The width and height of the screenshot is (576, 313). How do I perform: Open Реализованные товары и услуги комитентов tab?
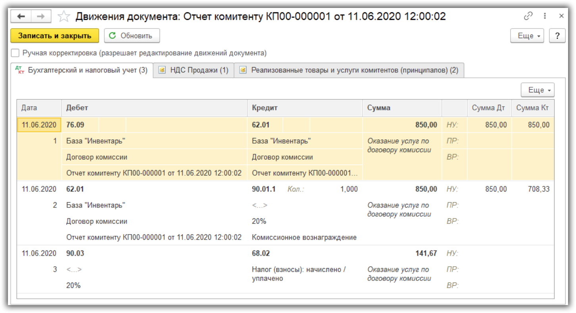[349, 70]
